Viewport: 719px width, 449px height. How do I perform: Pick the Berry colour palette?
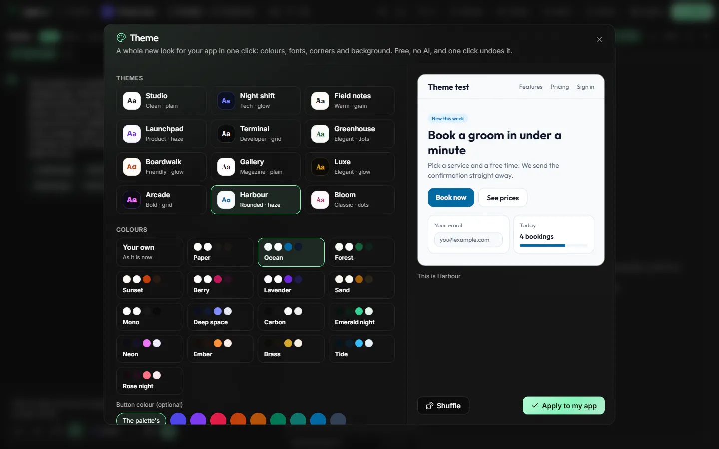pos(220,285)
